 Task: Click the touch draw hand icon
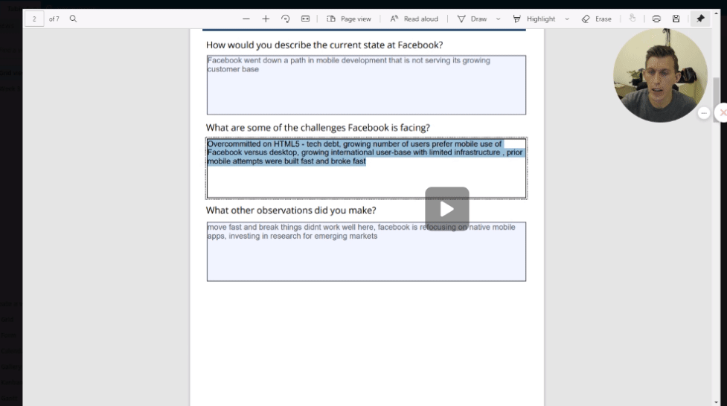click(632, 19)
